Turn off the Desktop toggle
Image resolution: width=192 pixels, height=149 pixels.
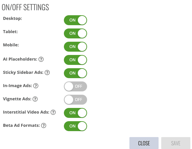pos(75,20)
